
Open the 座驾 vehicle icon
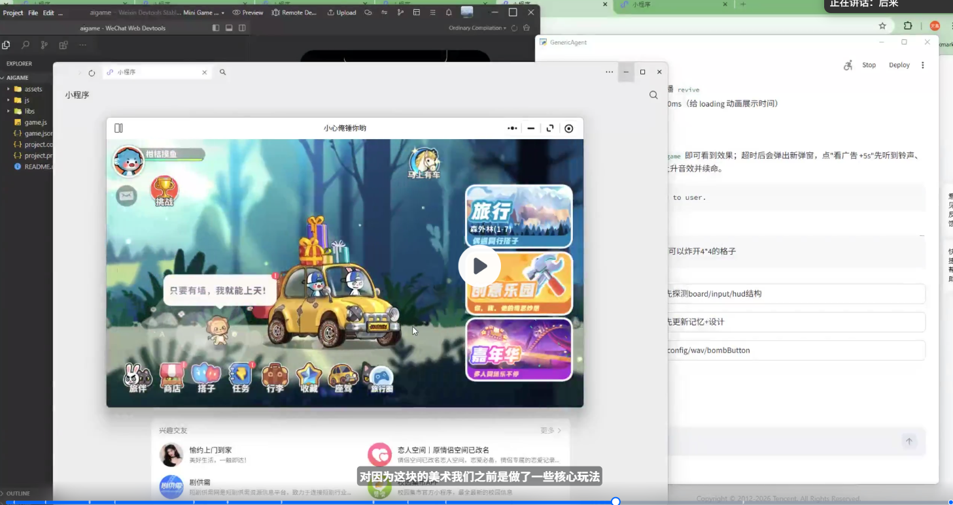[x=343, y=378]
